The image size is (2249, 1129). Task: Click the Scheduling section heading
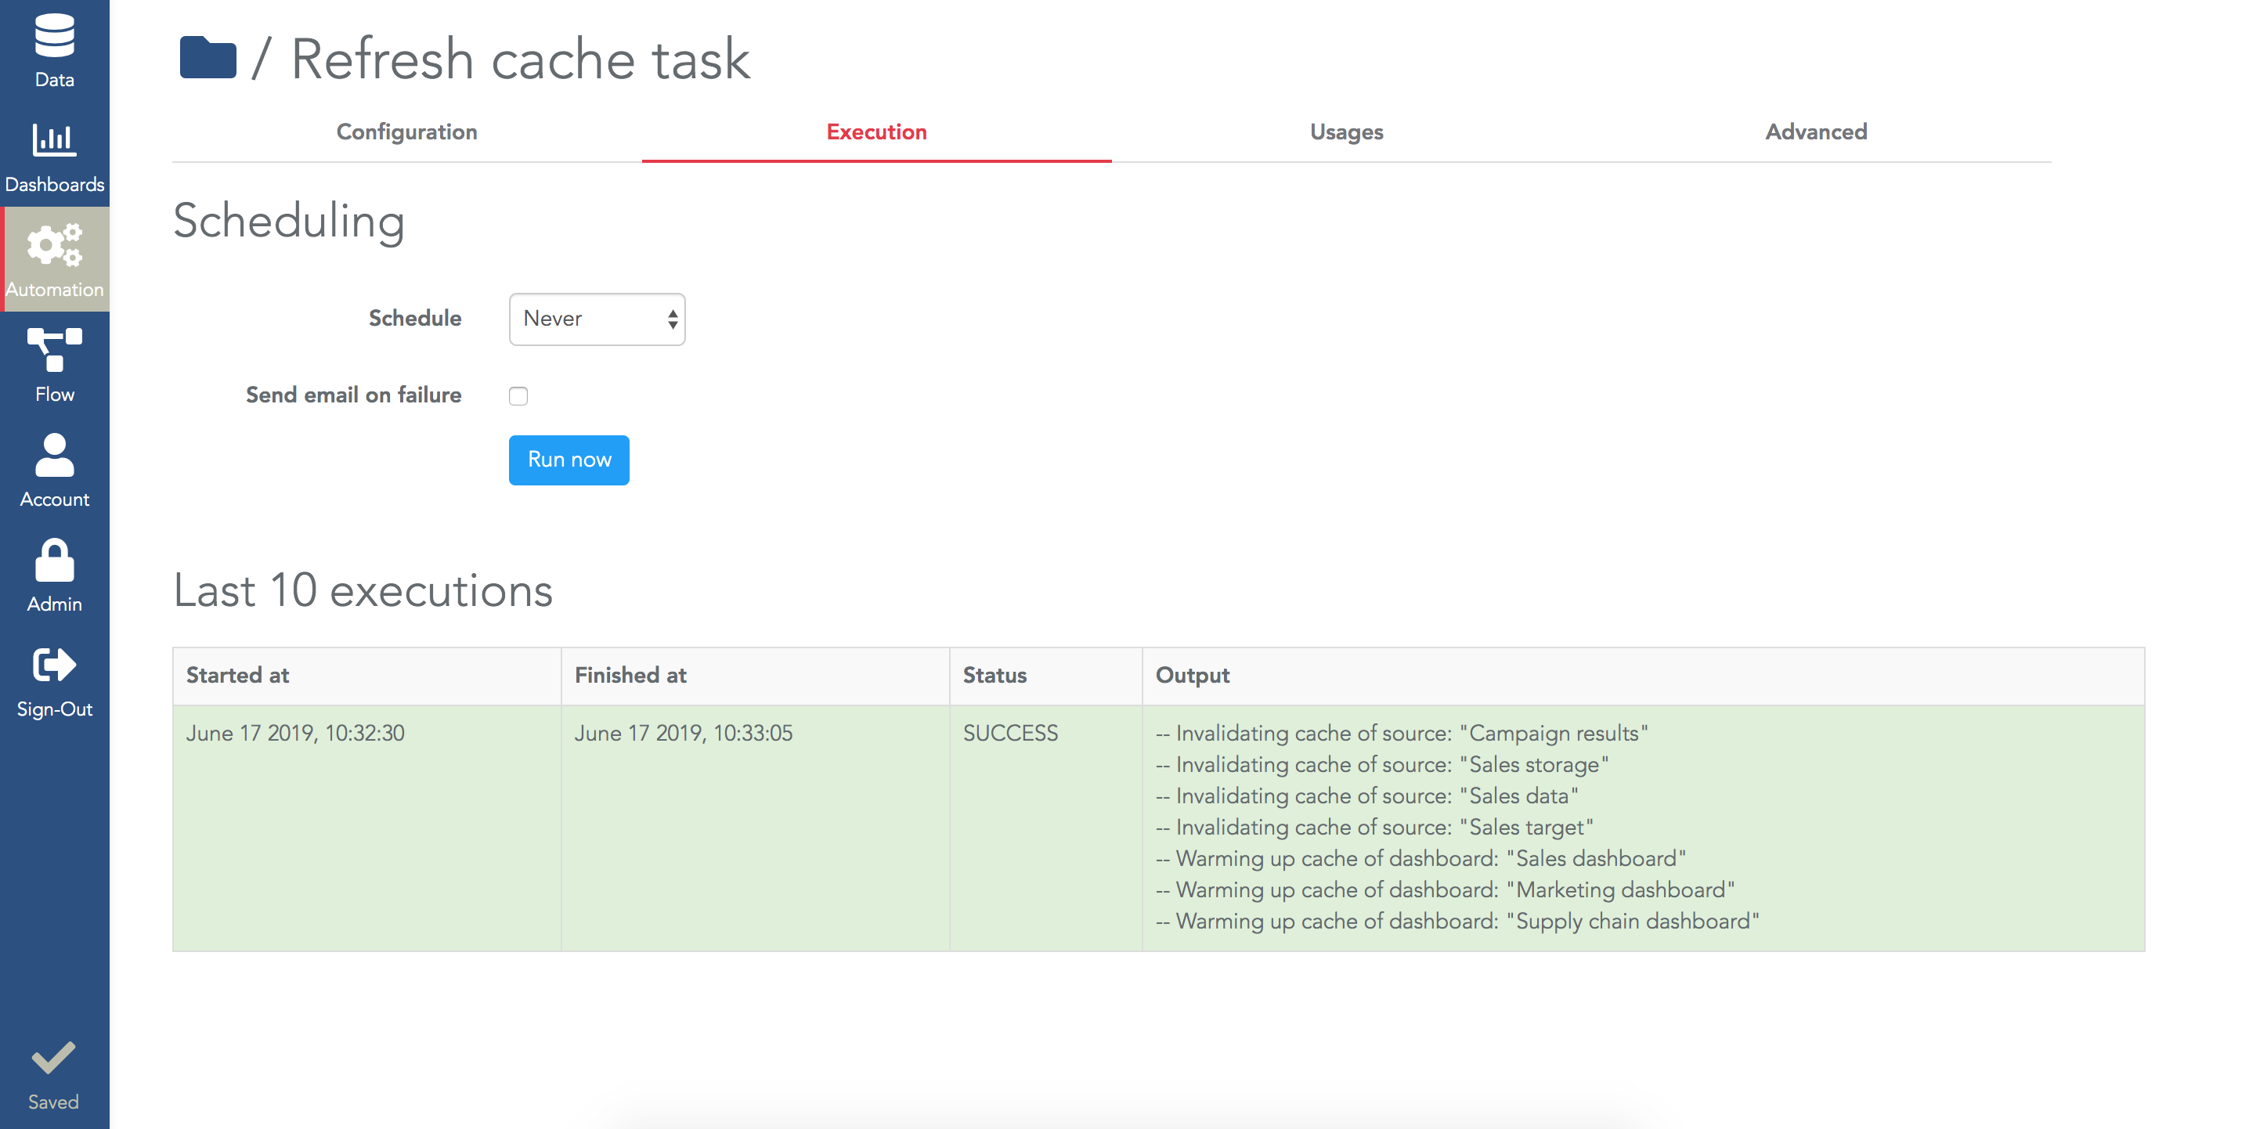tap(289, 221)
